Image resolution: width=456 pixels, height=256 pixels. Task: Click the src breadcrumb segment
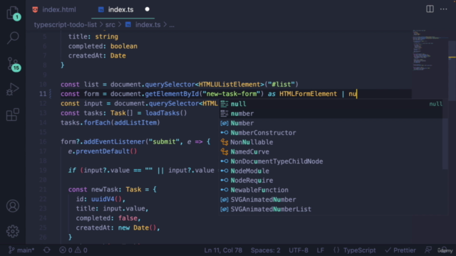coord(110,25)
